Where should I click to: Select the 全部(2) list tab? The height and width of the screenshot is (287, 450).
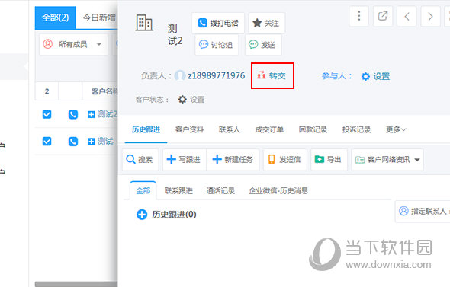(56, 18)
